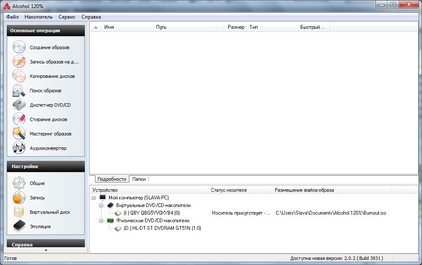Open Поиск образов magnifier icon
Viewport: 422px width, 265px height.
19,91
